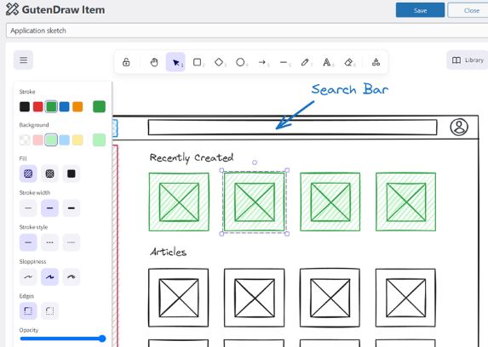The image size is (488, 347).
Task: Click the Save button
Action: point(420,10)
